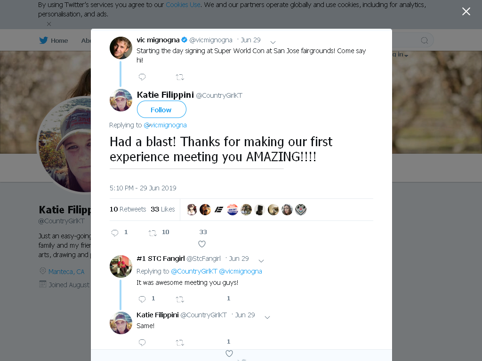This screenshot has height=361, width=482.
Task: Open the About menu item in navigation
Action: coord(86,40)
